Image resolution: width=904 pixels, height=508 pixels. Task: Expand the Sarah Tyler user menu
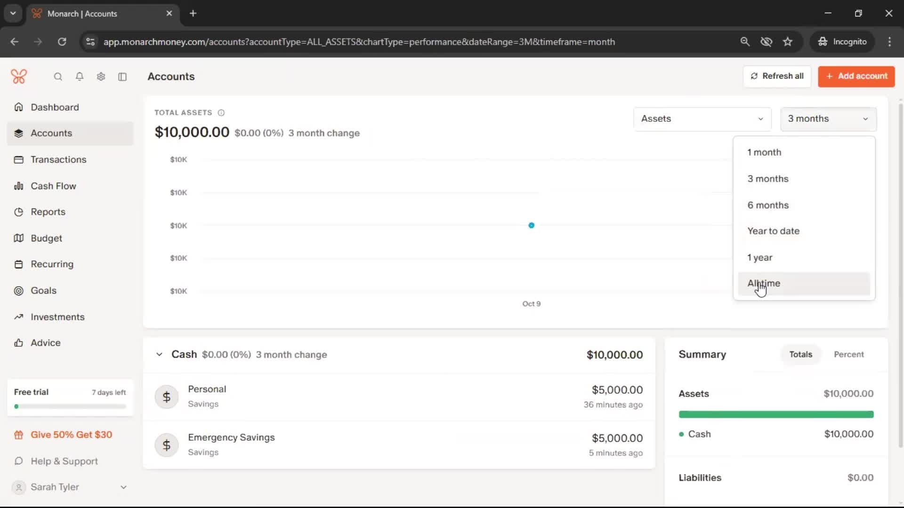click(123, 487)
